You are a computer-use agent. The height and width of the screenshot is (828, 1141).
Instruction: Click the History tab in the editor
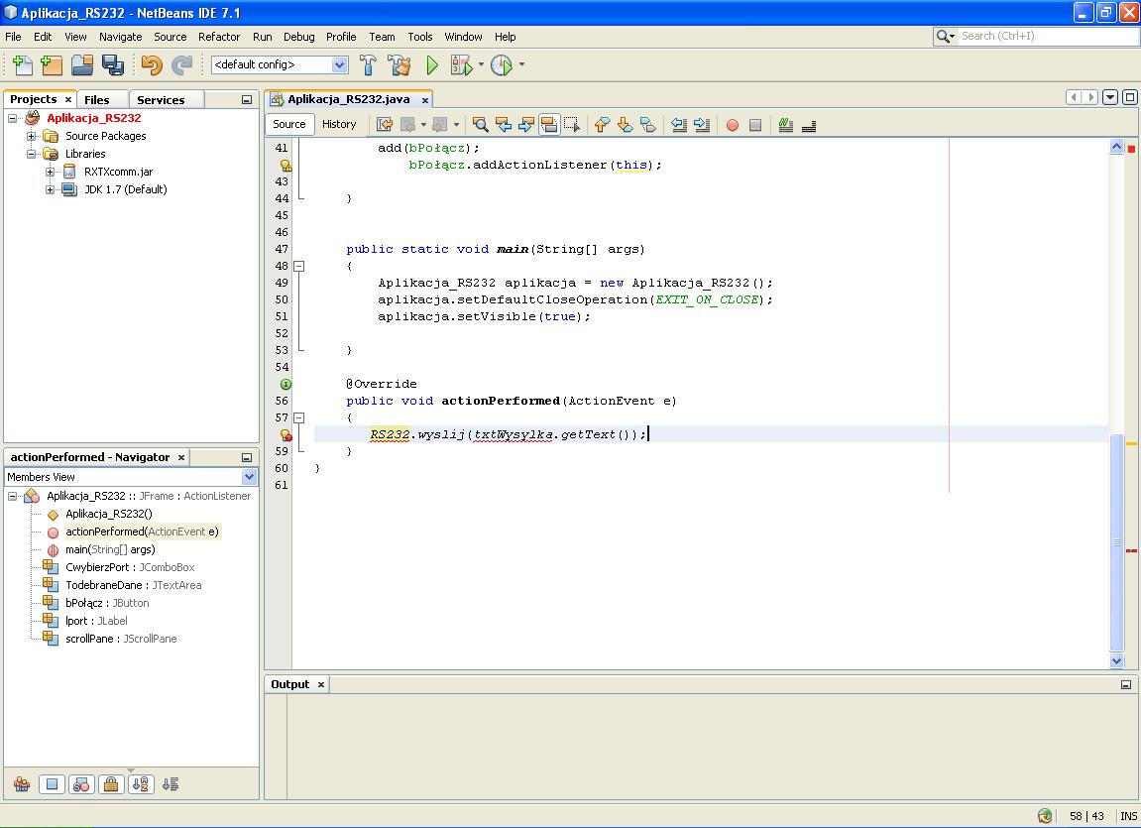pos(340,124)
